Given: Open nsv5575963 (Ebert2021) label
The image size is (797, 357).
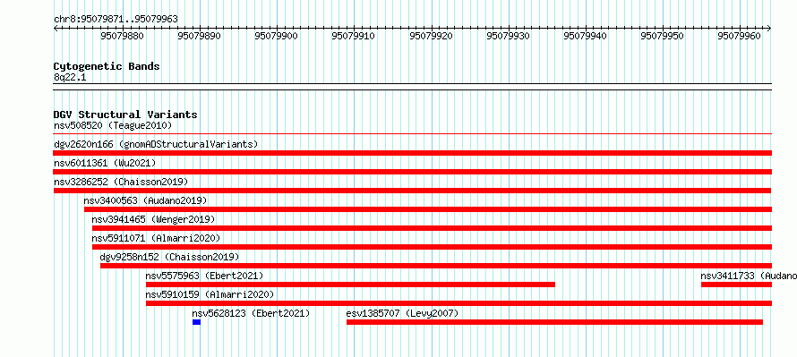Looking at the screenshot, I should [x=204, y=276].
